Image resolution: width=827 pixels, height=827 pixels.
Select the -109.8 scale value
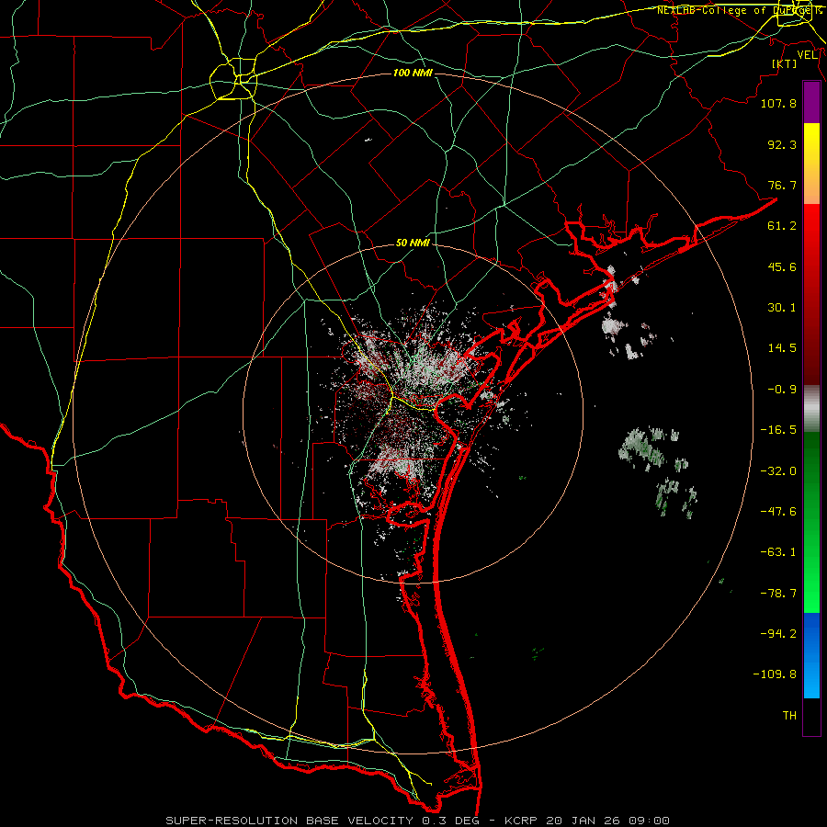click(x=775, y=674)
